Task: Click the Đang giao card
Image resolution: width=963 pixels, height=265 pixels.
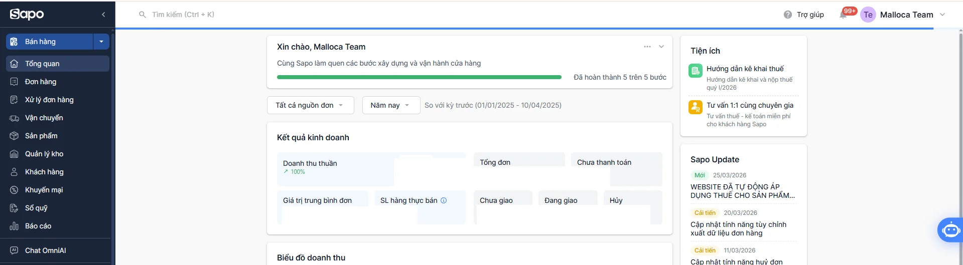Action: 568,207
